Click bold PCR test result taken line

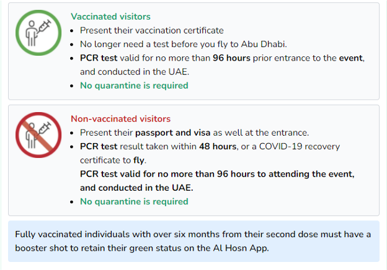tap(158, 146)
